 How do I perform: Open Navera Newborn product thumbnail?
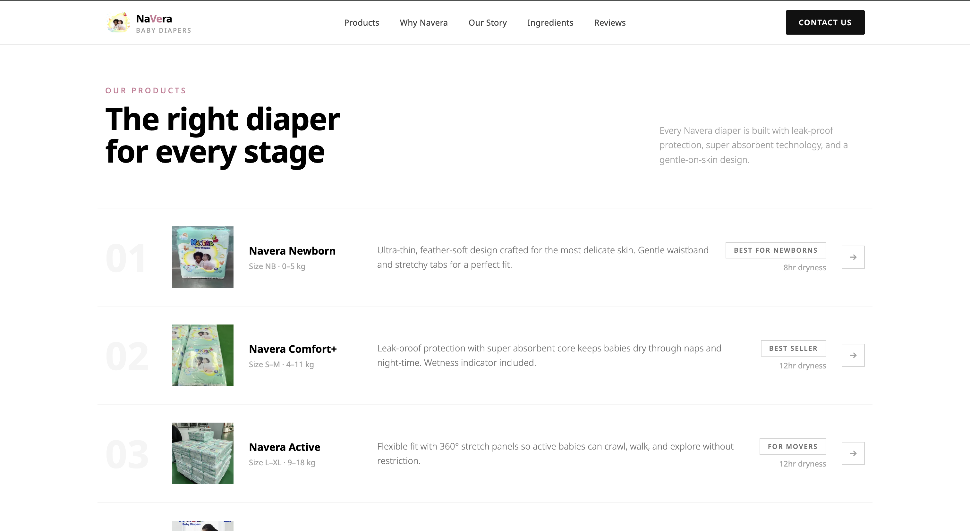point(203,257)
